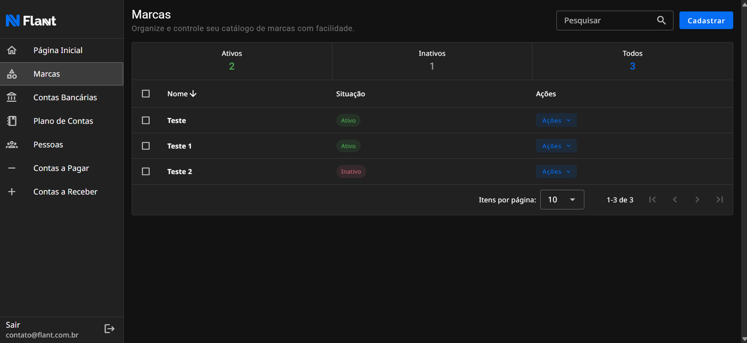Screen dimensions: 747x343
Task: Click the logout icon next to Sair
Action: click(x=109, y=329)
